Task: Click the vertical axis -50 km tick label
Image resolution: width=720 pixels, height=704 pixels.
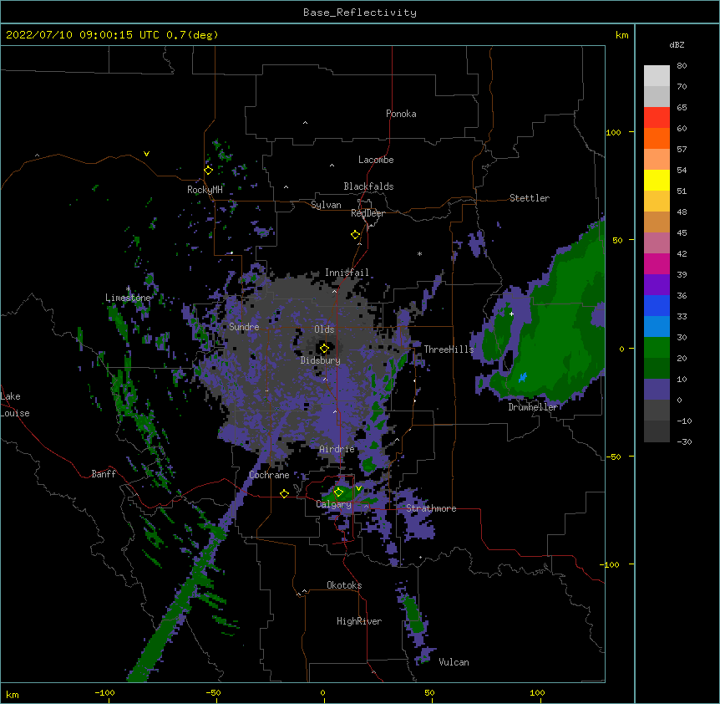Action: tap(613, 457)
